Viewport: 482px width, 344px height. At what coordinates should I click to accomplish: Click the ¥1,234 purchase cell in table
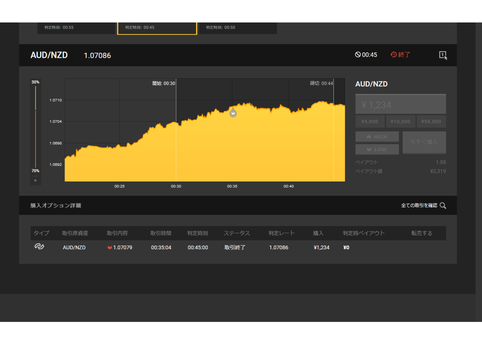pos(321,248)
